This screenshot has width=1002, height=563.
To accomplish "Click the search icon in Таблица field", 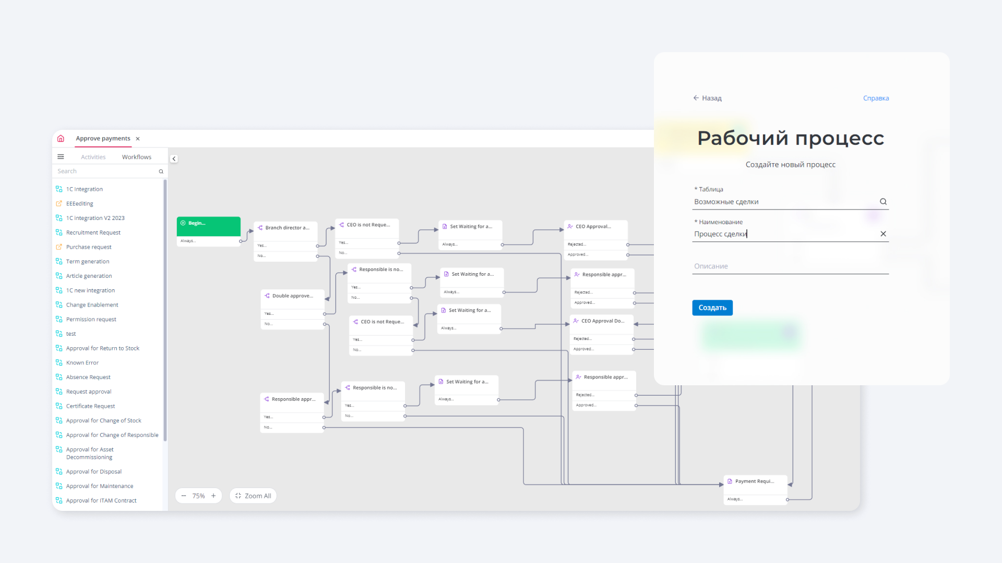I will click(x=884, y=201).
